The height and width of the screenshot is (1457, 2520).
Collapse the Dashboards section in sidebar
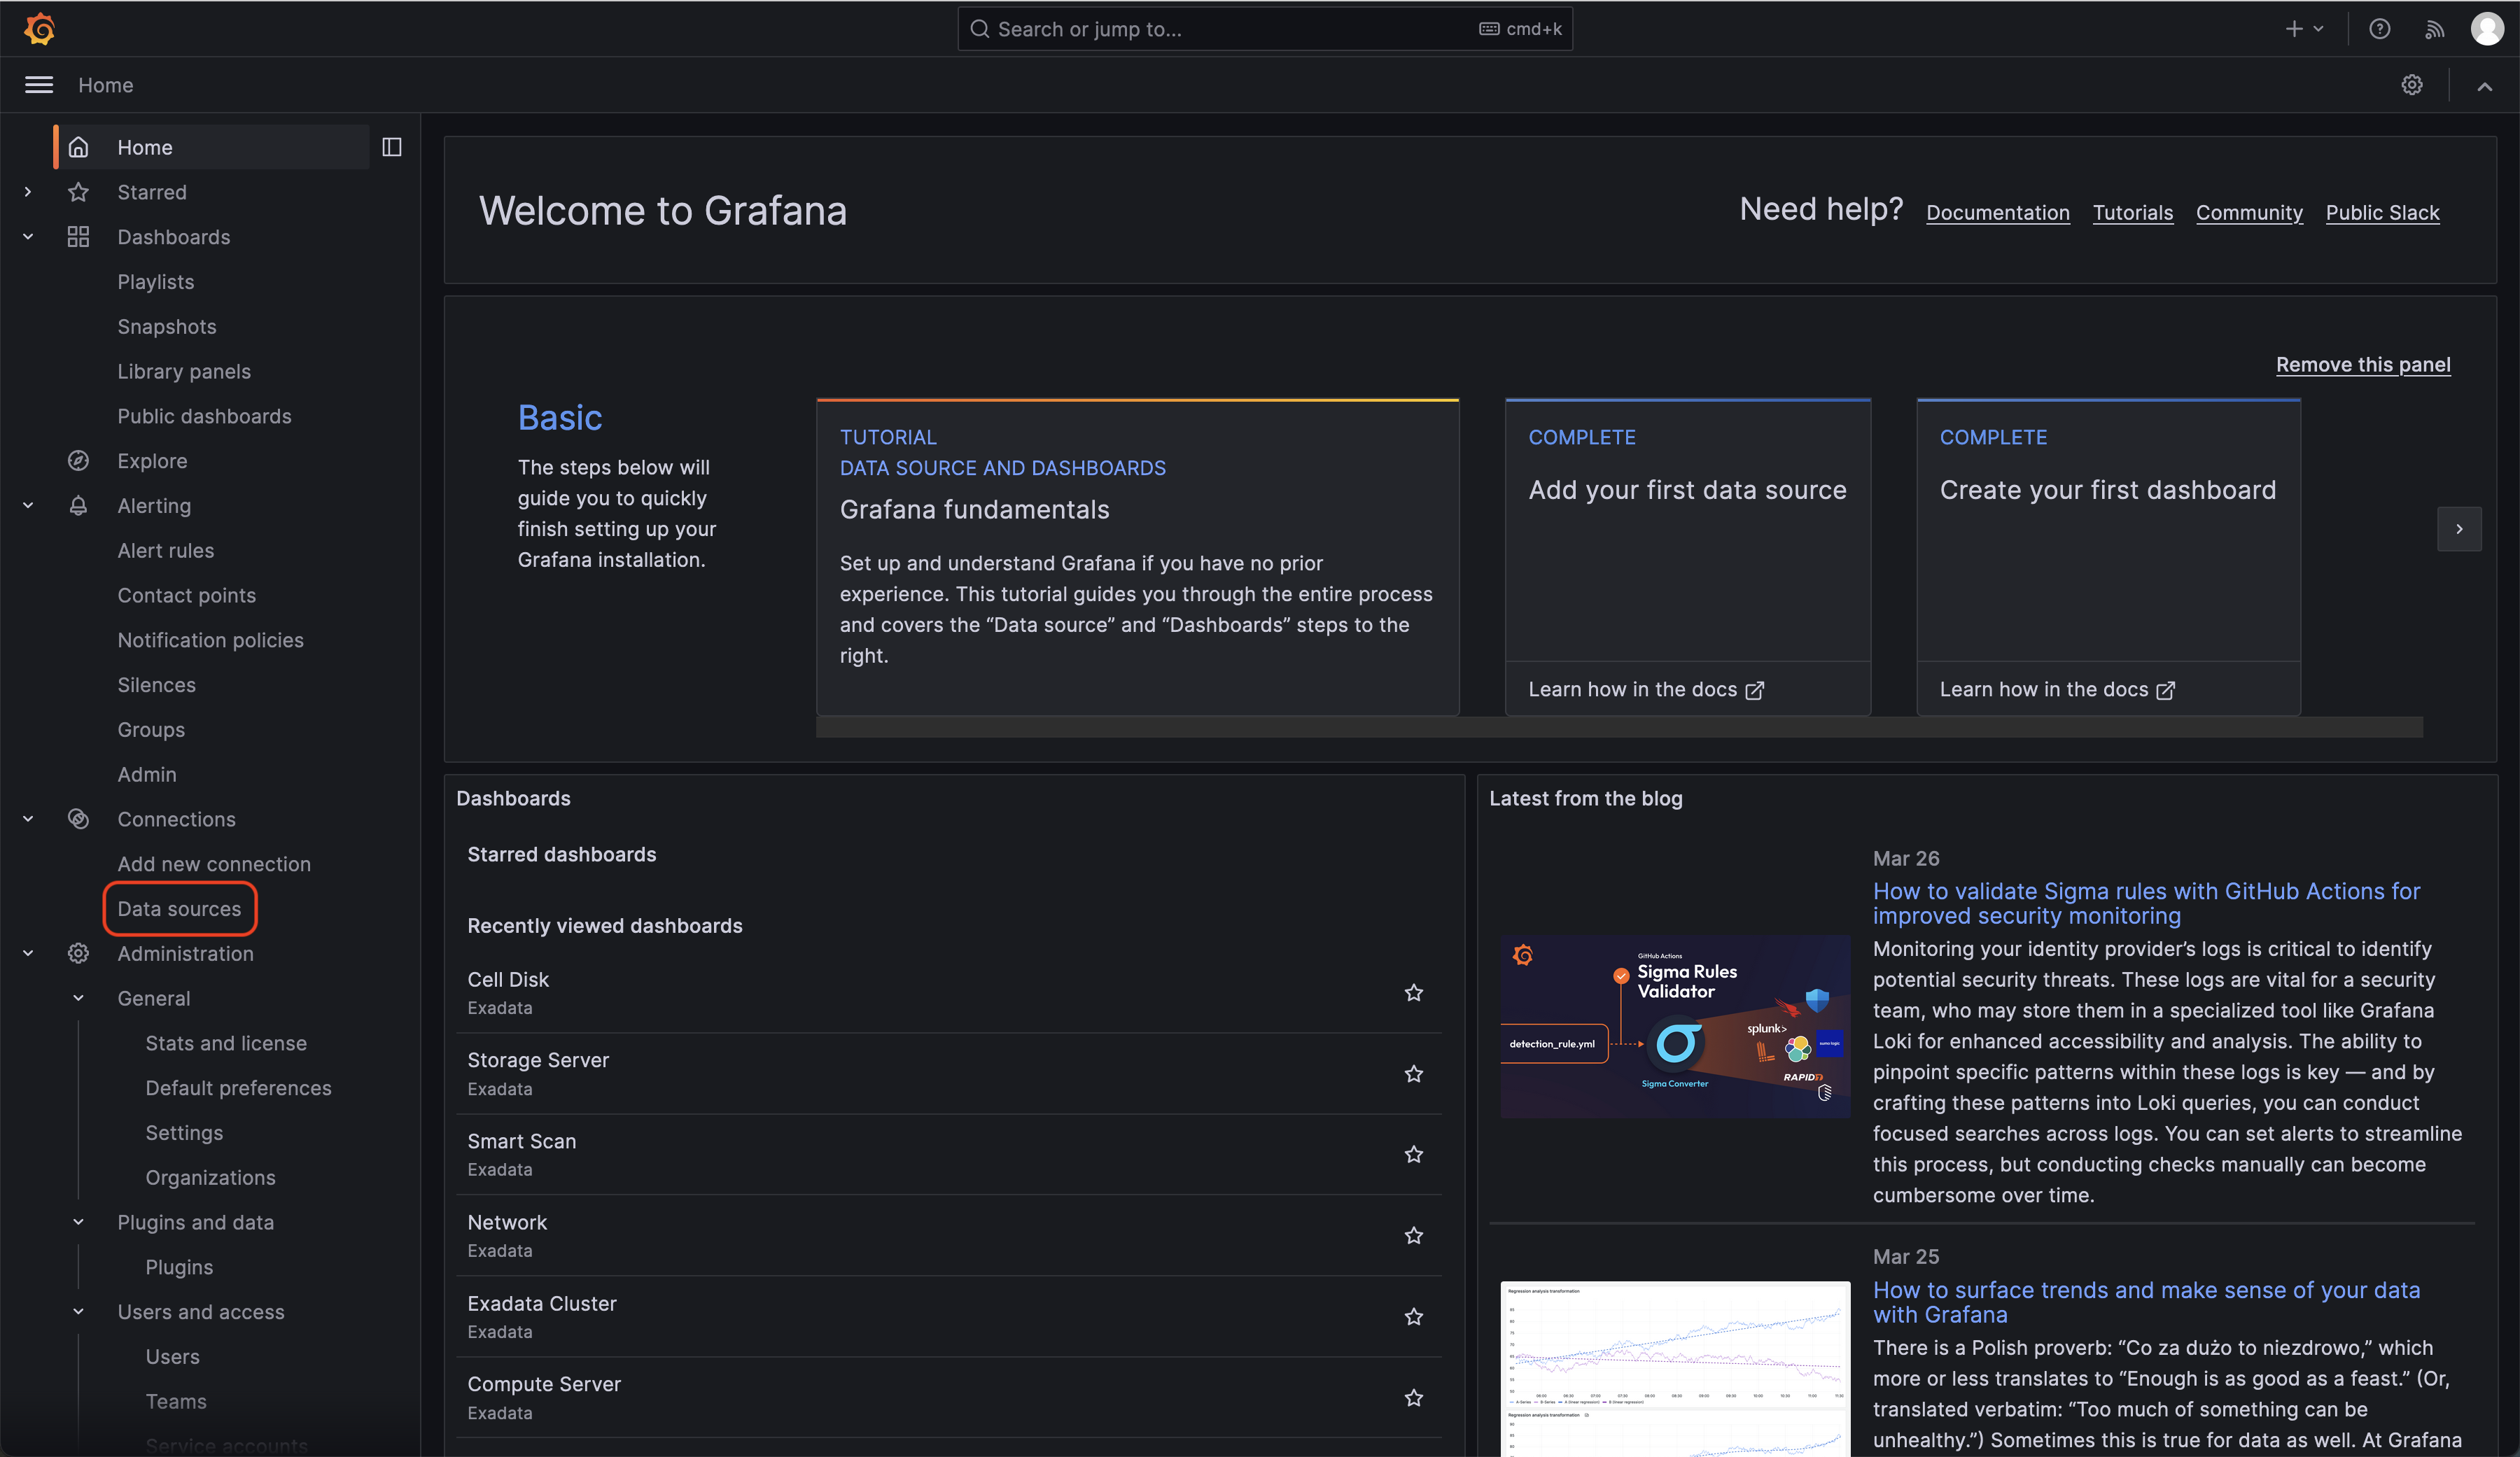point(27,237)
